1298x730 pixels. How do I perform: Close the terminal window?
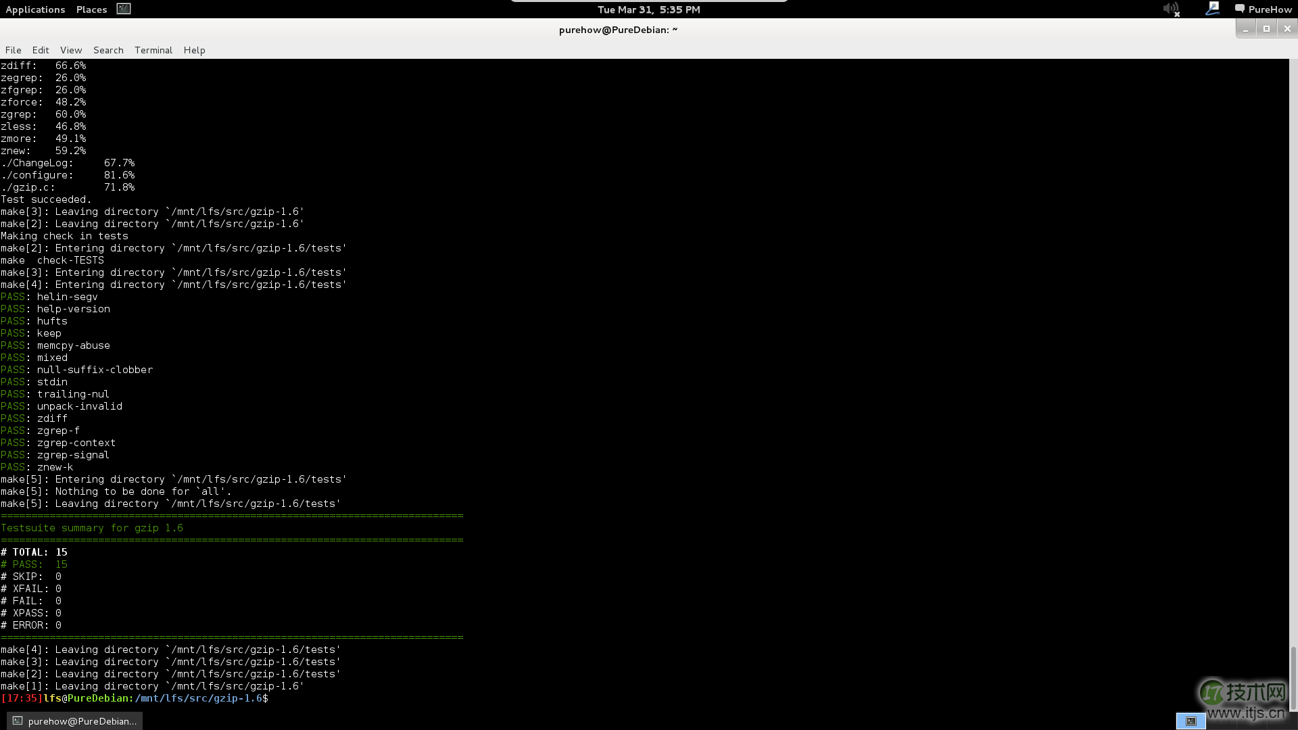point(1287,28)
